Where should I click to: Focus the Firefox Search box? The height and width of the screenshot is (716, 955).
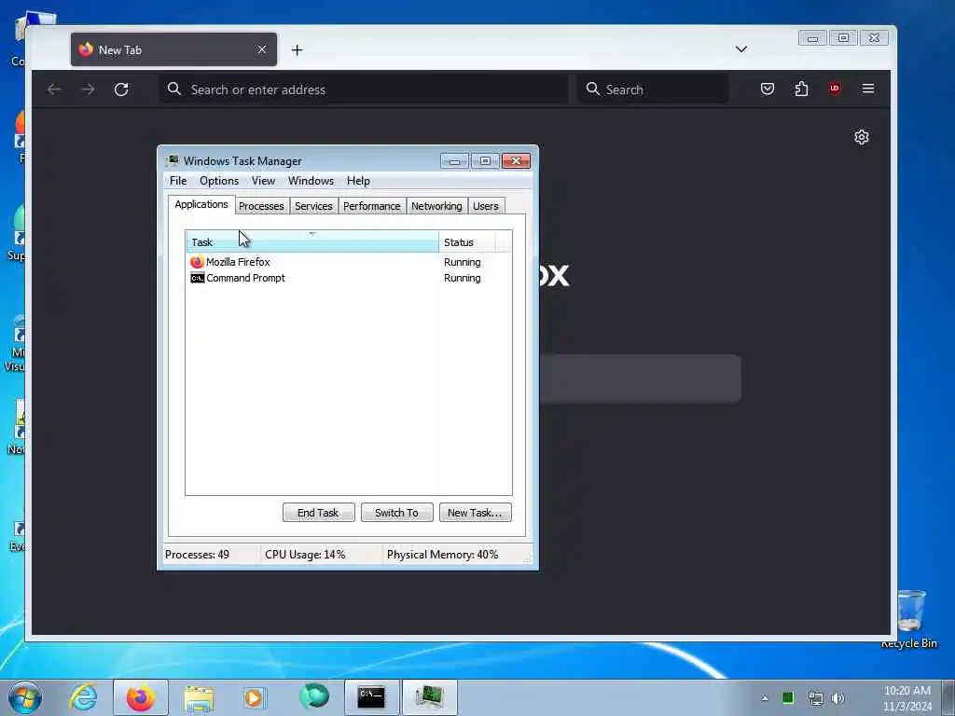tap(653, 89)
